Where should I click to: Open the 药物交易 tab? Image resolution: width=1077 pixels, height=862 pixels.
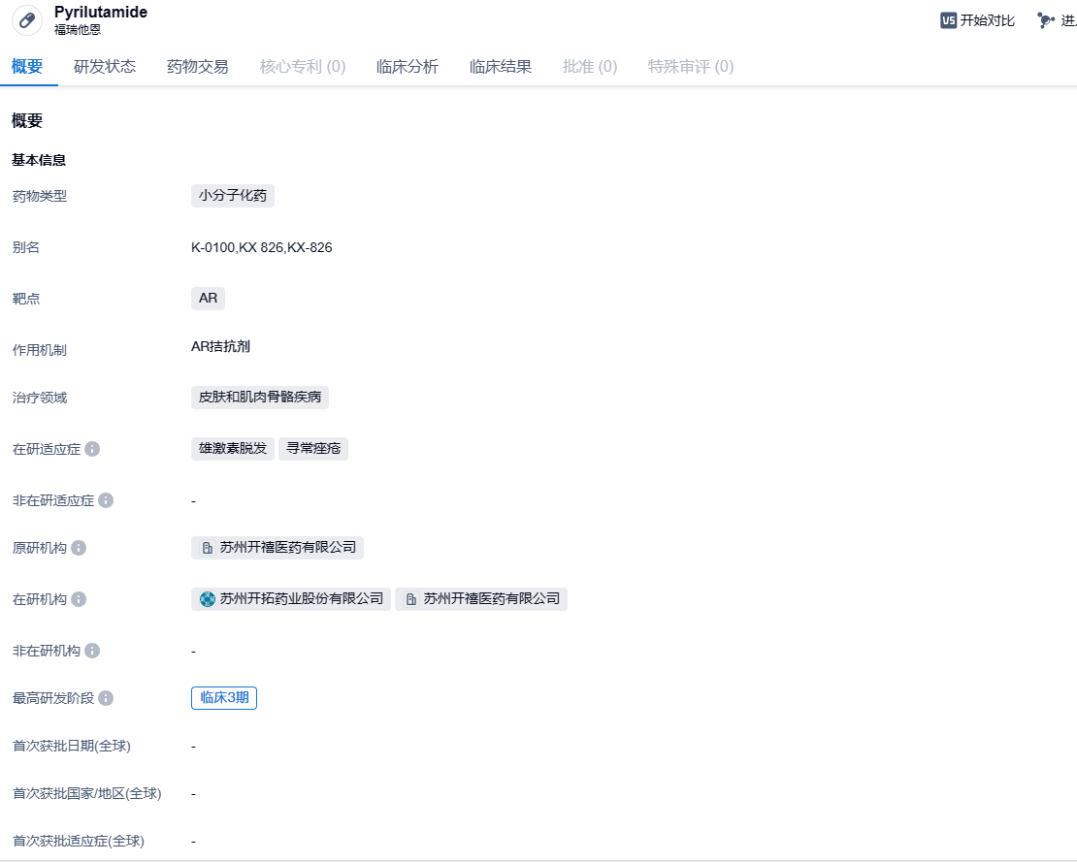pyautogui.click(x=198, y=67)
